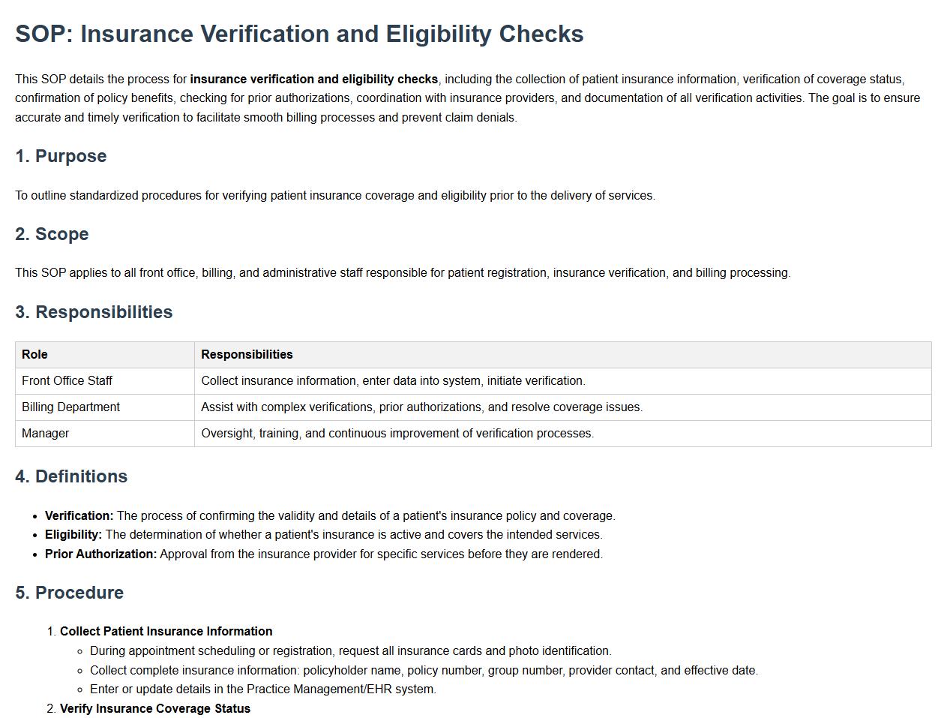
Task: Click the Manager's oversight and training description cell
Action: click(397, 434)
